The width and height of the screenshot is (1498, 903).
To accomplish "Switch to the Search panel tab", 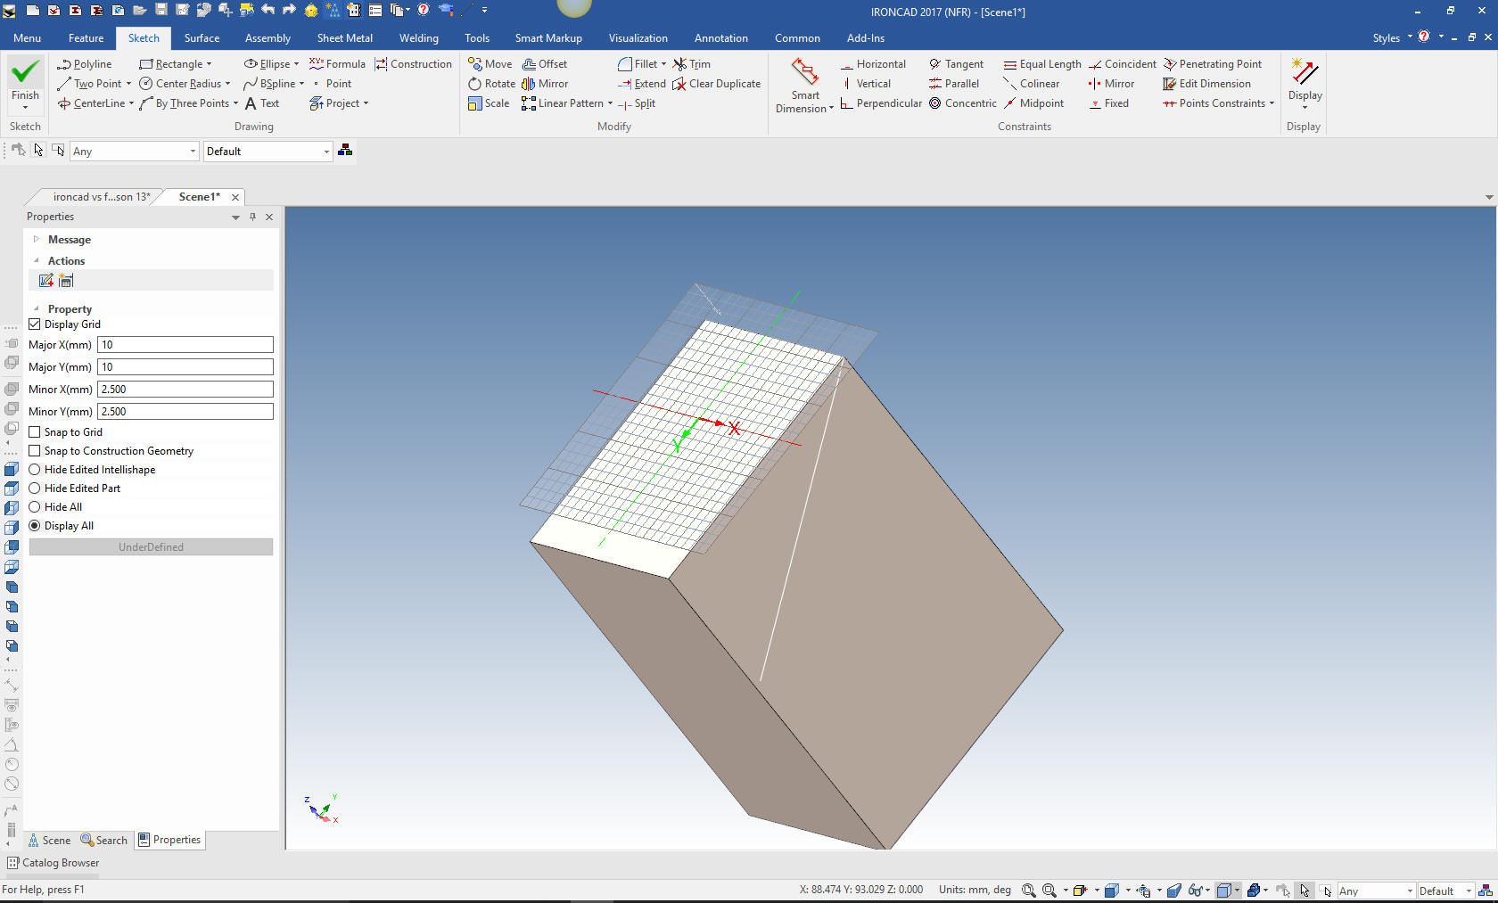I will [x=104, y=841].
